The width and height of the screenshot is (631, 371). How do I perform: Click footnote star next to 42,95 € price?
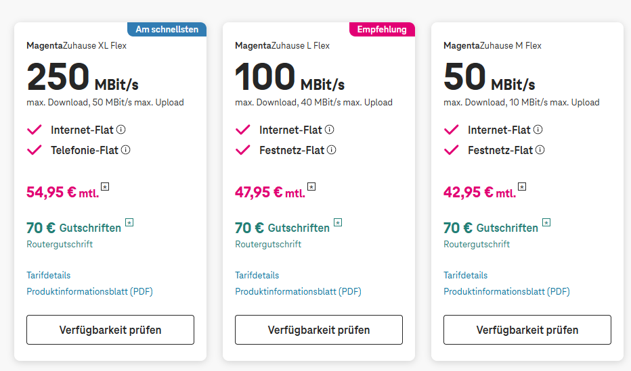522,187
